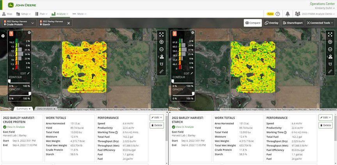Click the Crude Protein field heatmap on left map
Image resolution: width=337 pixels, height=165 pixels.
pyautogui.click(x=84, y=67)
